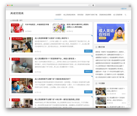Open 今日更新 item 成人英语最好的十个英语网课平台
This screenshot has width=137, height=116.
coord(116,99)
